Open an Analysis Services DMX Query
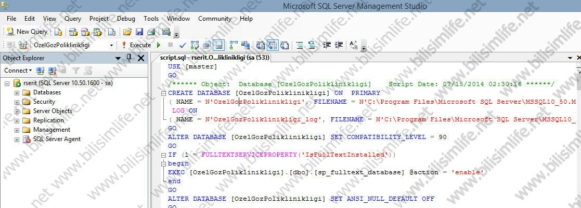Viewport: 581px width, 208px height. pyautogui.click(x=85, y=32)
